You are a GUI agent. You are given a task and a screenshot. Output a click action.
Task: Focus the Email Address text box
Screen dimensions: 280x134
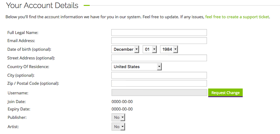tap(159, 41)
